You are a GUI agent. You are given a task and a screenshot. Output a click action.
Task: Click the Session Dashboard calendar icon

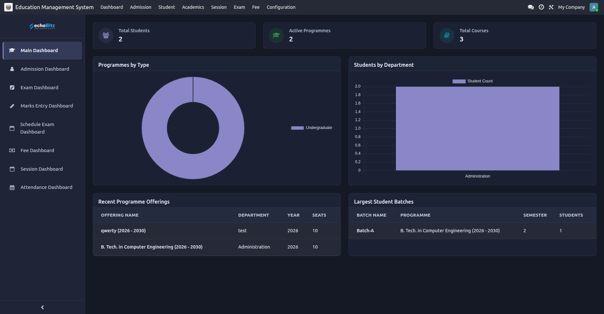12,169
